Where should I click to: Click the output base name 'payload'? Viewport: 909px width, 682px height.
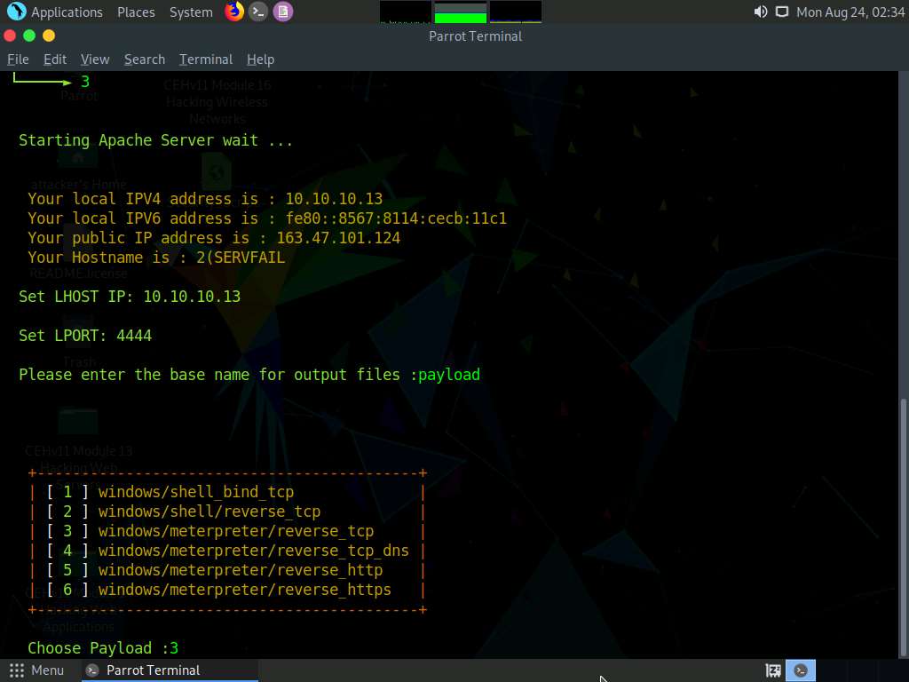[449, 375]
